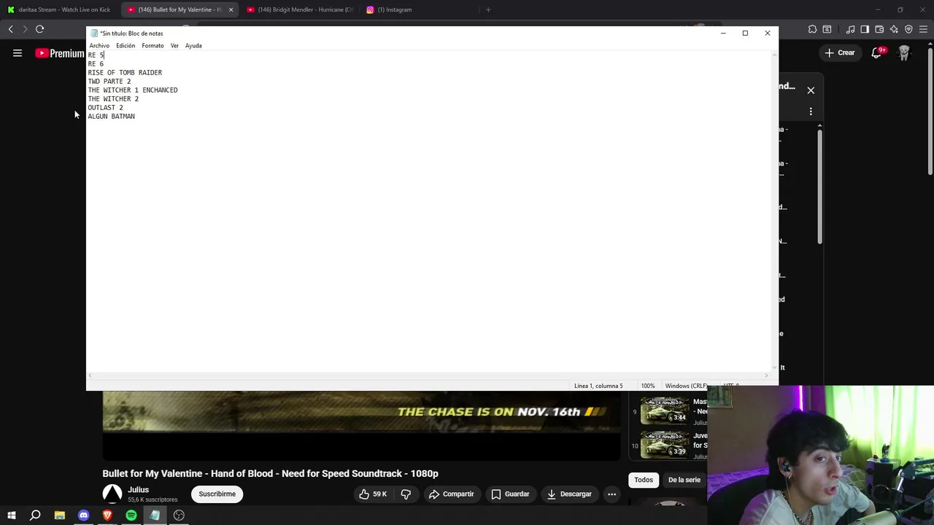Image resolution: width=934 pixels, height=525 pixels.
Task: Click the 100% zoom status in Notepad
Action: (x=648, y=386)
